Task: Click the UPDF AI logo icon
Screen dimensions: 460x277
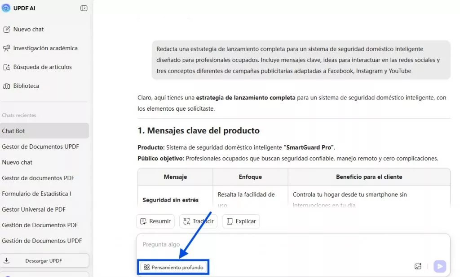Action: pos(6,8)
